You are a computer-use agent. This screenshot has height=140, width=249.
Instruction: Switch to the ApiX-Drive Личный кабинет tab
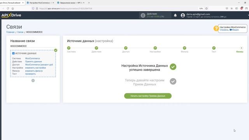click(11, 3)
